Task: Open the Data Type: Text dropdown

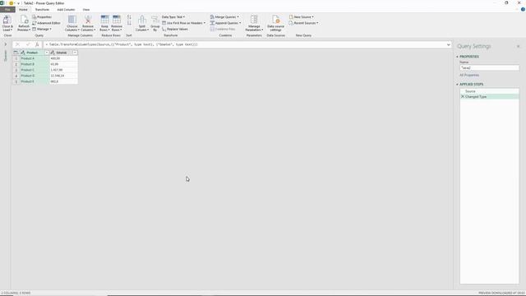Action: tap(173, 16)
